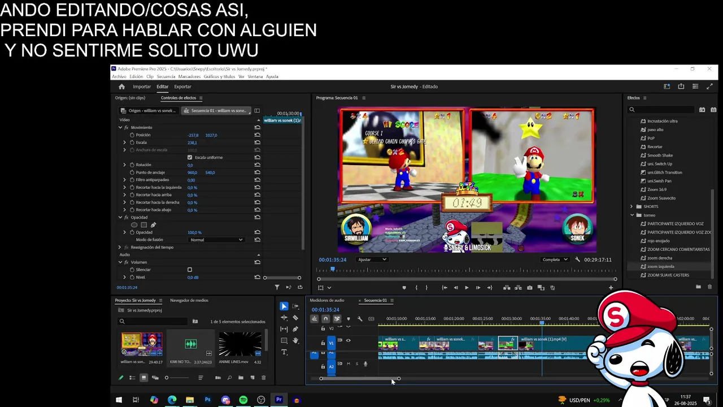Click Export Frame camera icon
The image size is (723, 407).
click(529, 288)
